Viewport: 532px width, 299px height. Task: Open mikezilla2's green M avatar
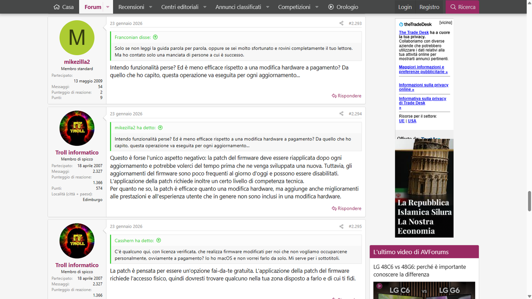(x=77, y=38)
